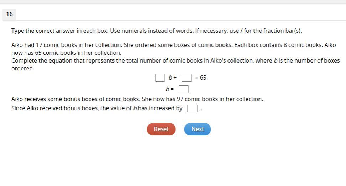Focus the answer box after b =
Image resolution: width=346 pixels, height=186 pixels.
184,89
